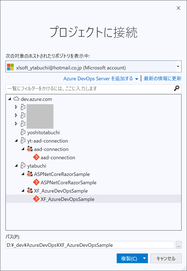The image size is (187, 271).
Task: Open the clone options split-button arrow
Action: point(145,258)
